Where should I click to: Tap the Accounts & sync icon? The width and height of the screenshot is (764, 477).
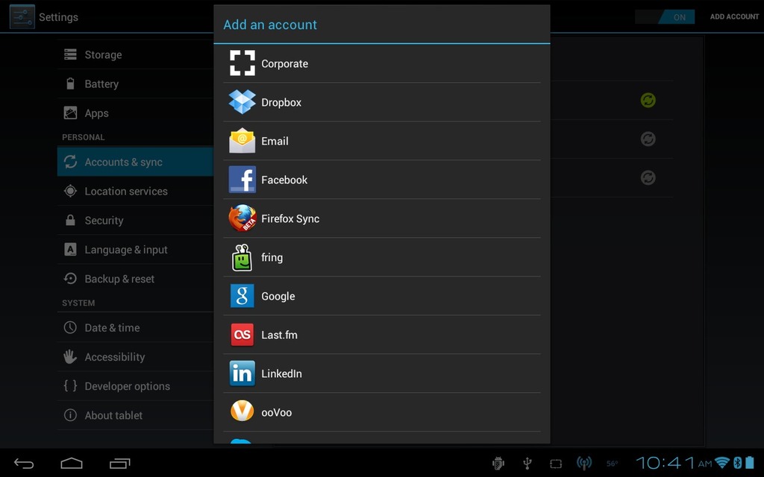click(70, 162)
